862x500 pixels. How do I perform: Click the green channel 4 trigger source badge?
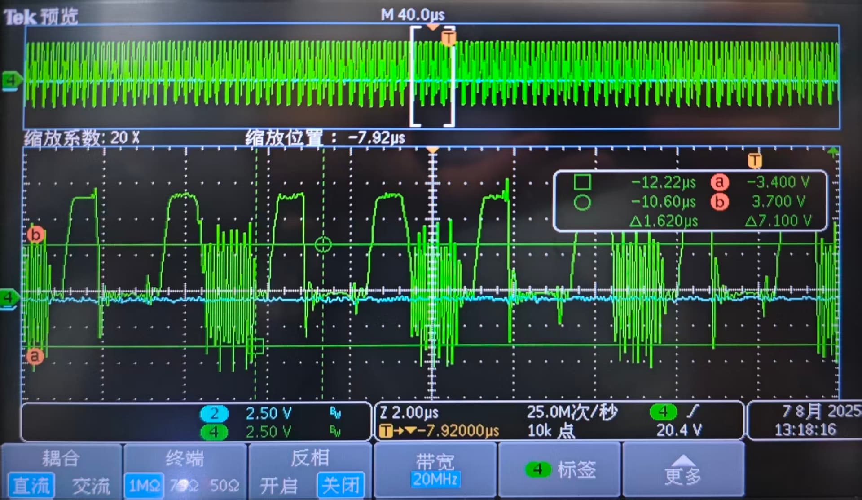point(663,412)
